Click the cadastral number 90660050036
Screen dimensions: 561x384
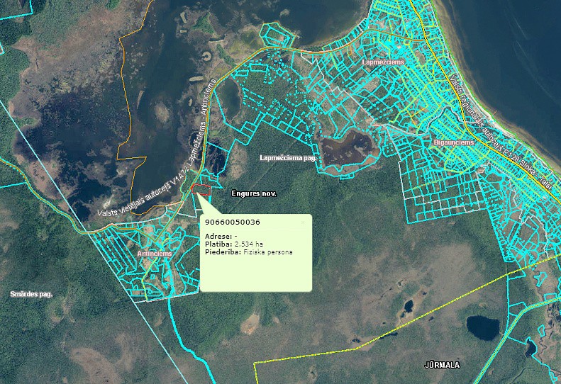(x=232, y=222)
